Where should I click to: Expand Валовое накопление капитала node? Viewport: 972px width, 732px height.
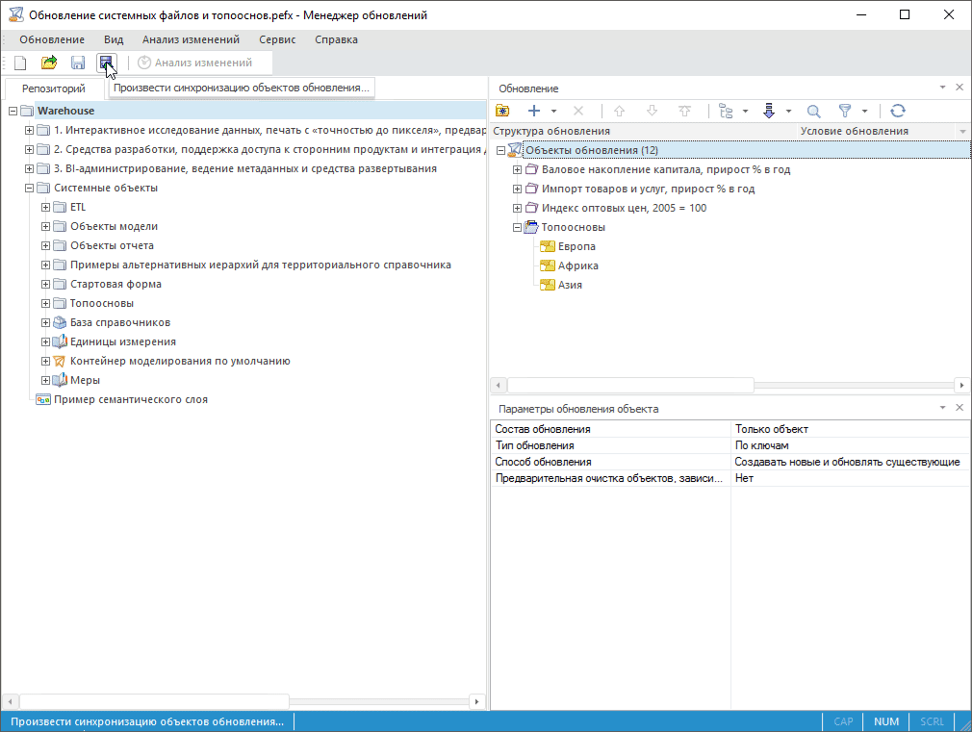(x=517, y=170)
